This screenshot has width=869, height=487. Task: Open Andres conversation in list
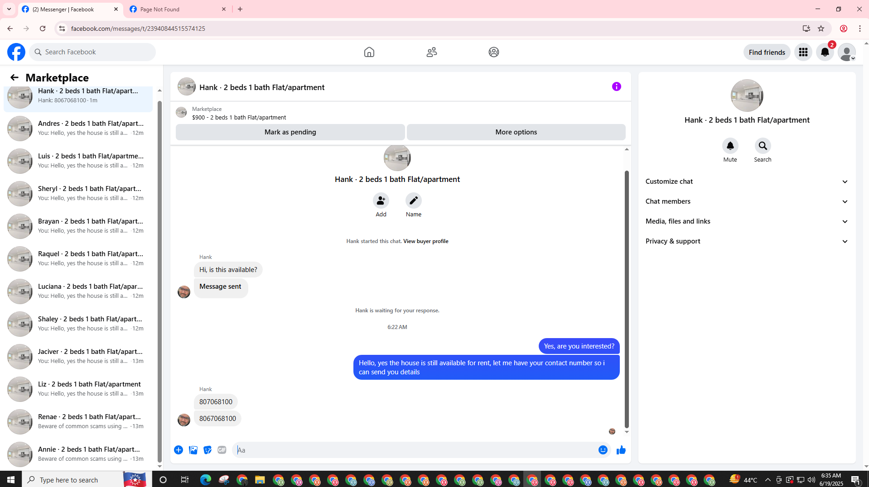pyautogui.click(x=78, y=128)
